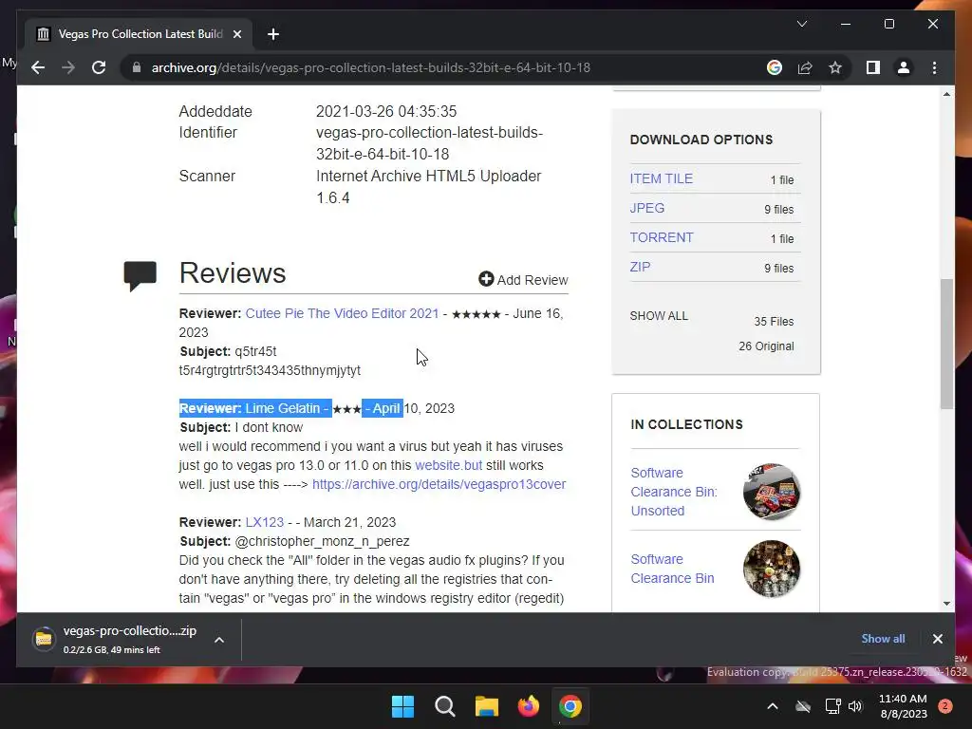Open the Chrome three-dot menu

click(x=934, y=67)
